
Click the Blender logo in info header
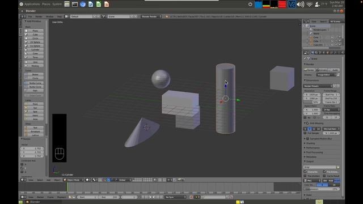pos(167,16)
